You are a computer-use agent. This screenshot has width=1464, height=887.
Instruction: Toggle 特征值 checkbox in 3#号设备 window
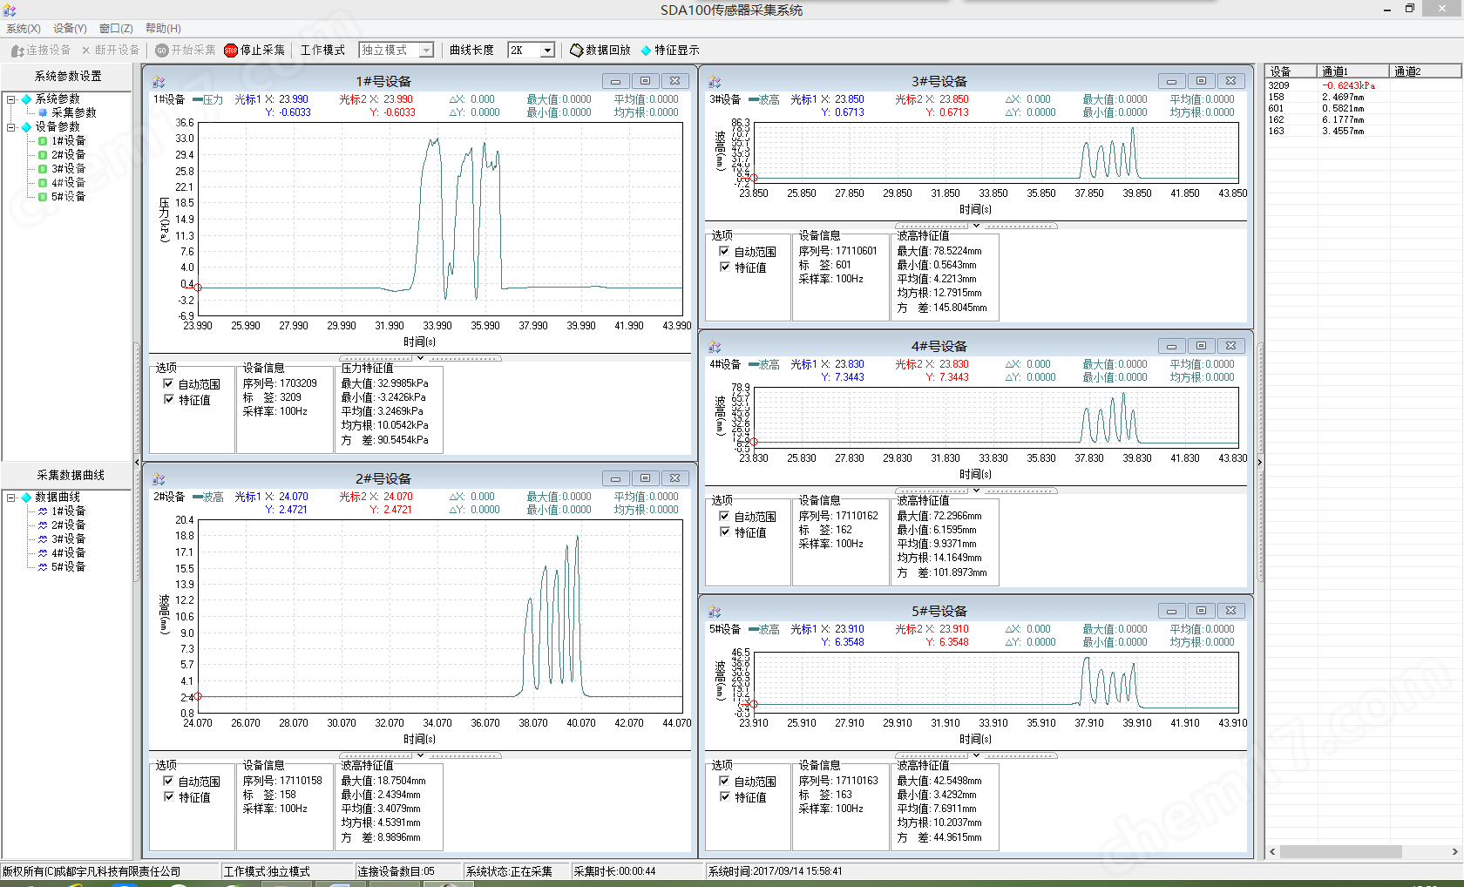coord(724,267)
